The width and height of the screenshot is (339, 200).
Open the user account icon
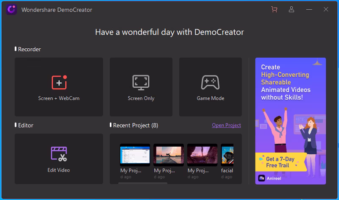click(292, 9)
